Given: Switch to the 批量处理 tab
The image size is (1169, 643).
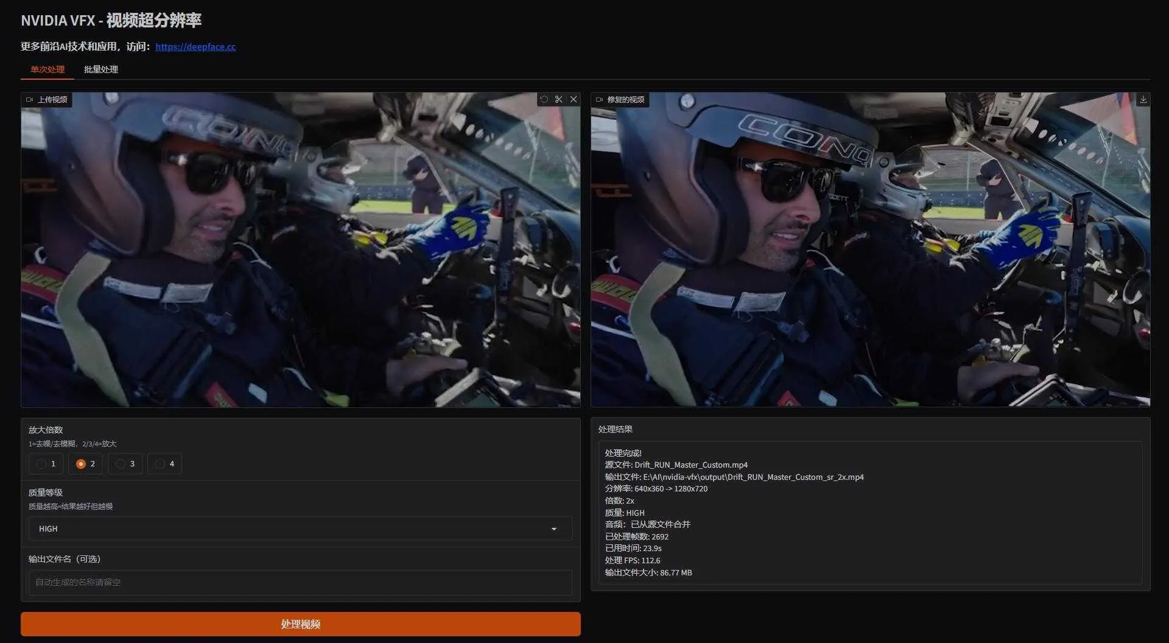Looking at the screenshot, I should point(101,69).
